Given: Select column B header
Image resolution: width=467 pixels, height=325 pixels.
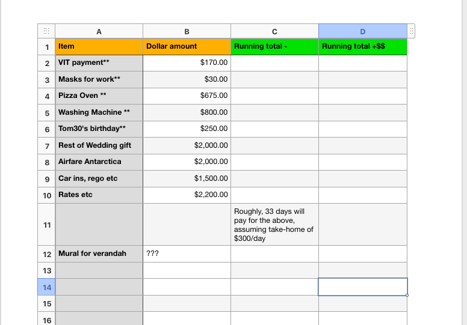Looking at the screenshot, I should click(187, 31).
